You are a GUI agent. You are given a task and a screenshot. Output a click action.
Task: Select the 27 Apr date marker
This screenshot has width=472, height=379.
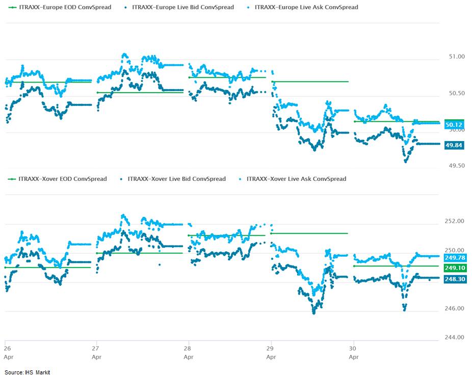click(96, 353)
